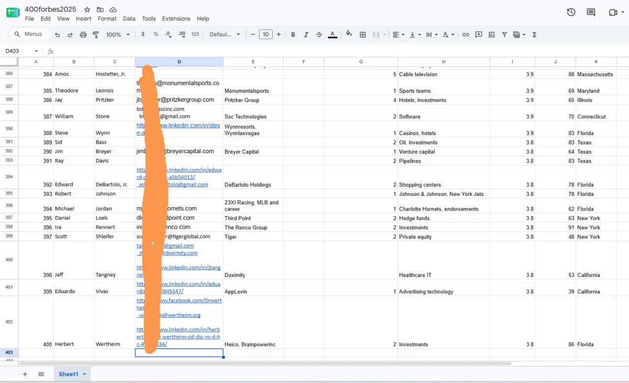Undo the last action

[x=57, y=34]
